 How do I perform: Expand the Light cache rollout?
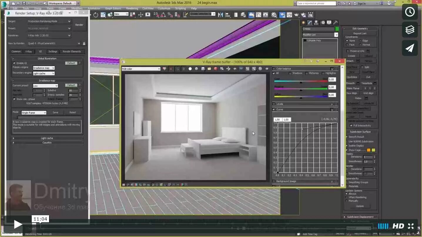(47, 138)
